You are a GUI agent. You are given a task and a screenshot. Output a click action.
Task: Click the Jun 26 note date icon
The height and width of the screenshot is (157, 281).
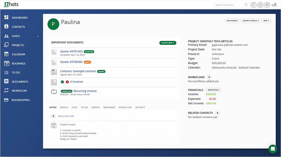(x=54, y=125)
